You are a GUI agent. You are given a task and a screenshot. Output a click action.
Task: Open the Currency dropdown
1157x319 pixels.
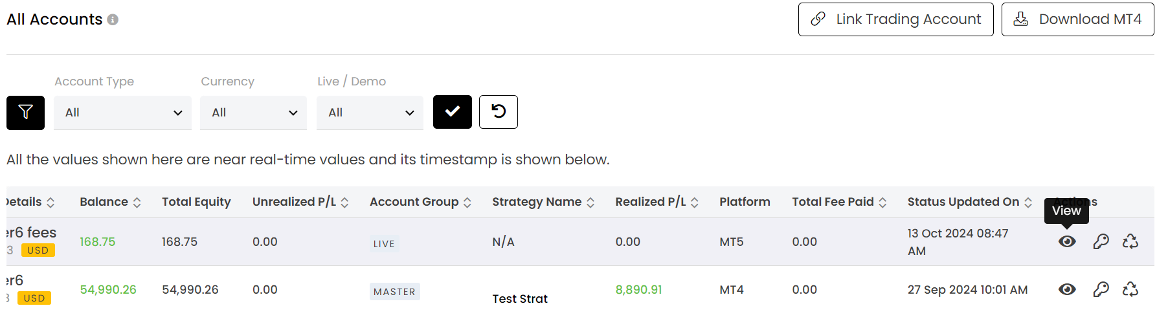(254, 113)
